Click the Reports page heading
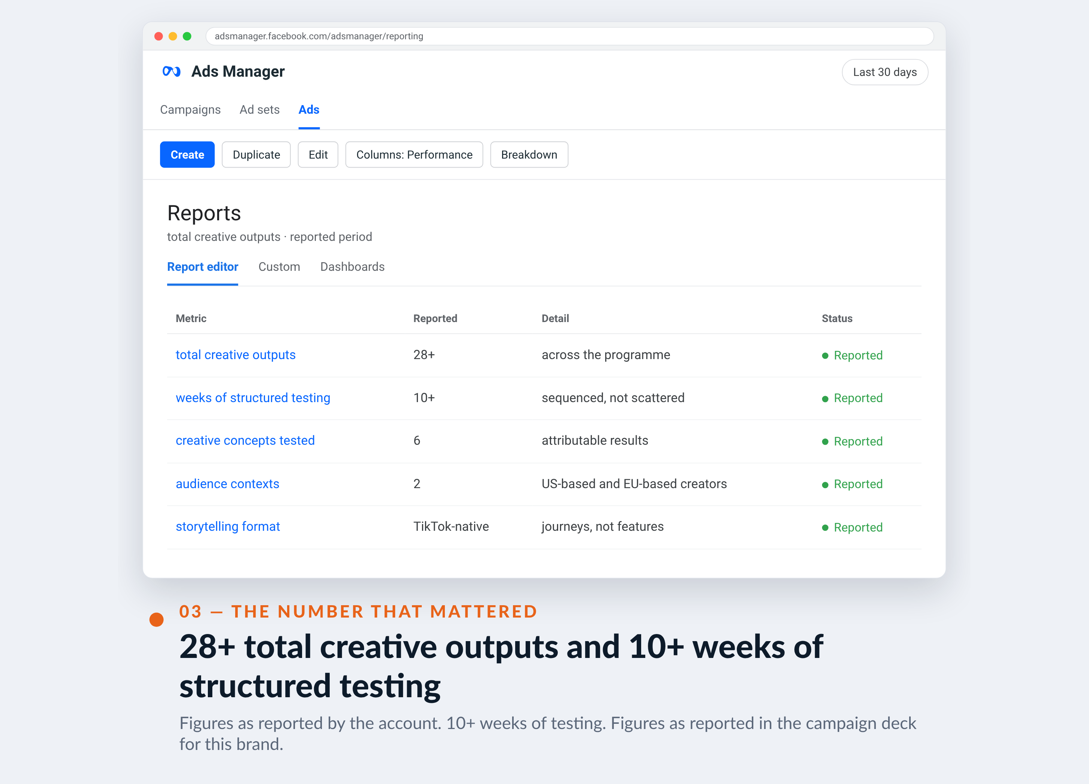Image resolution: width=1089 pixels, height=784 pixels. point(204,213)
